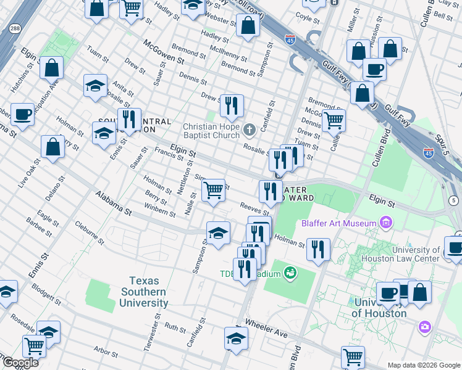Select the Cullen Blvd street label

(381, 147)
